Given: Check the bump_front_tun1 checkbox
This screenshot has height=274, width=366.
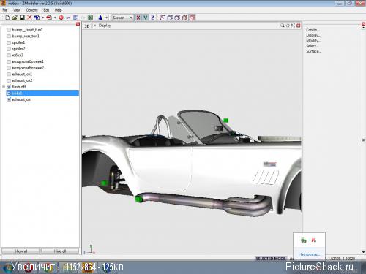Looking at the screenshot, I should 9,30.
